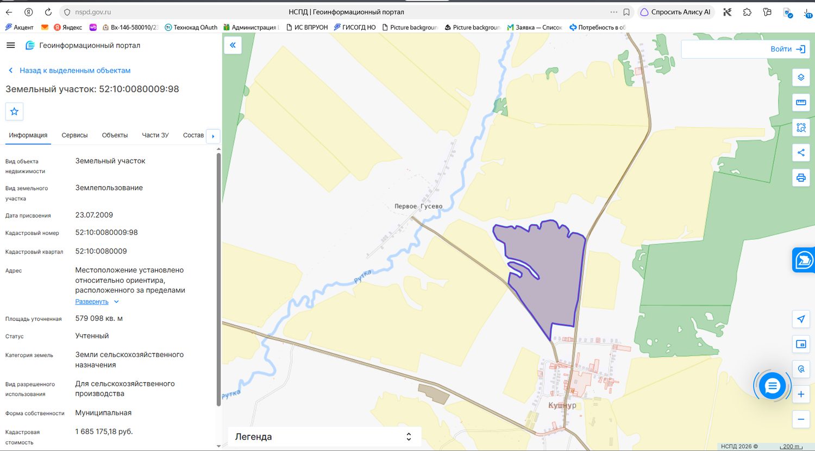Open the support chat bubble
This screenshot has height=451, width=815.
point(772,386)
